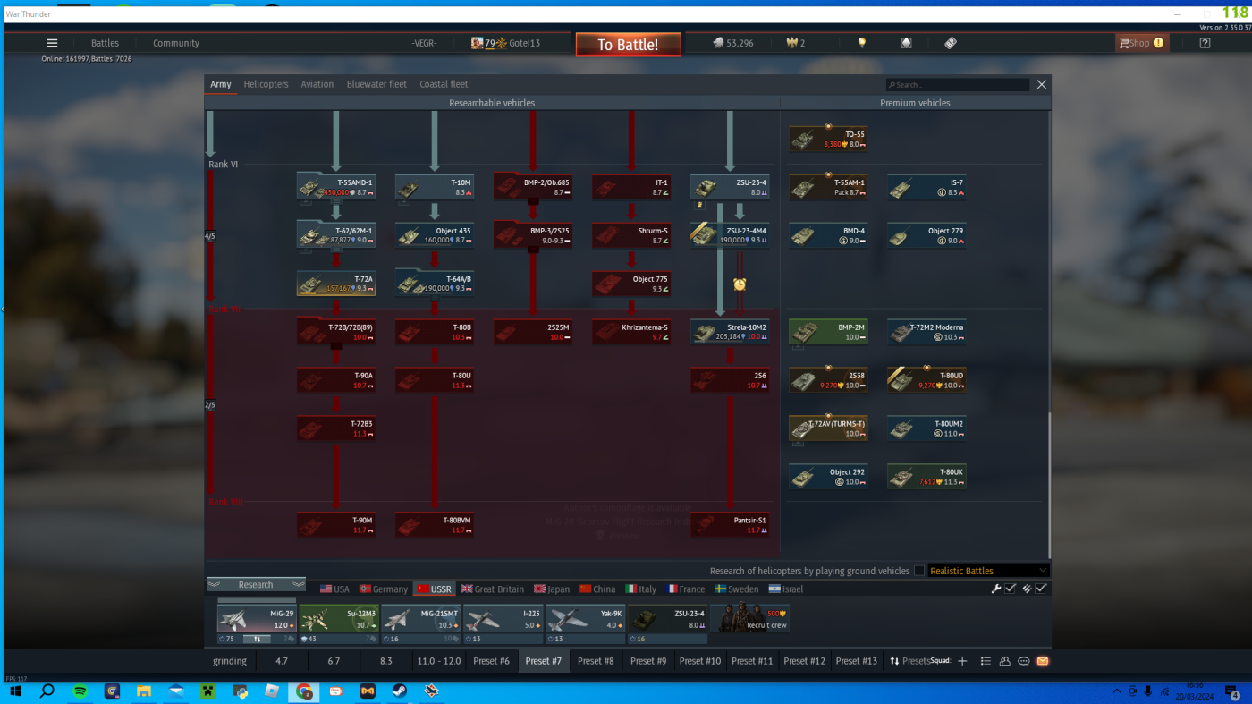Toggle the auto-repair checkbox next to wrench
The height and width of the screenshot is (704, 1252).
(x=1011, y=589)
